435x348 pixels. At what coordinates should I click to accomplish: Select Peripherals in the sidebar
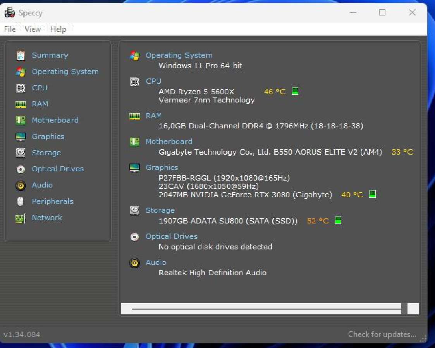52,201
